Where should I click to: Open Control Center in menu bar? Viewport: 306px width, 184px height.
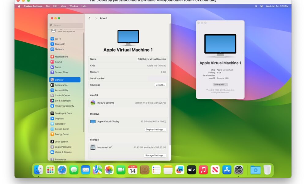coord(262,6)
